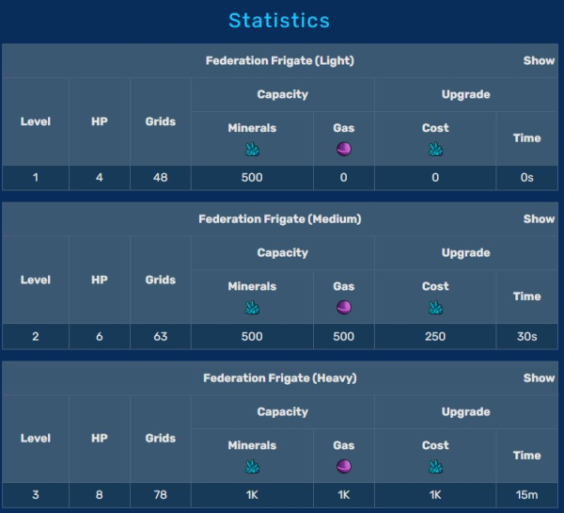The height and width of the screenshot is (513, 564).
Task: Select the Level column header in Light table
Action: (36, 121)
